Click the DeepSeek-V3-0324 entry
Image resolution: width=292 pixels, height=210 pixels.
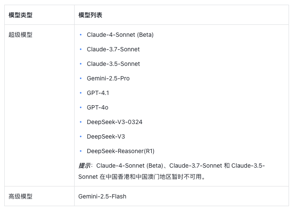pyautogui.click(x=114, y=122)
